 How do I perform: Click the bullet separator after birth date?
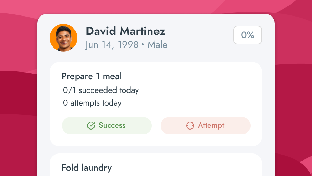coord(143,45)
